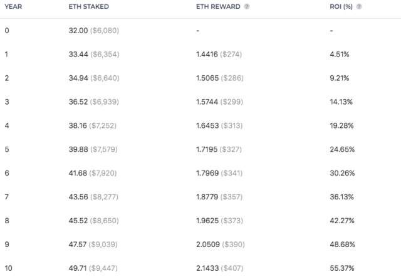Select the 43.56 ($8,277) staked cell
The width and height of the screenshot is (401, 279).
pos(93,197)
